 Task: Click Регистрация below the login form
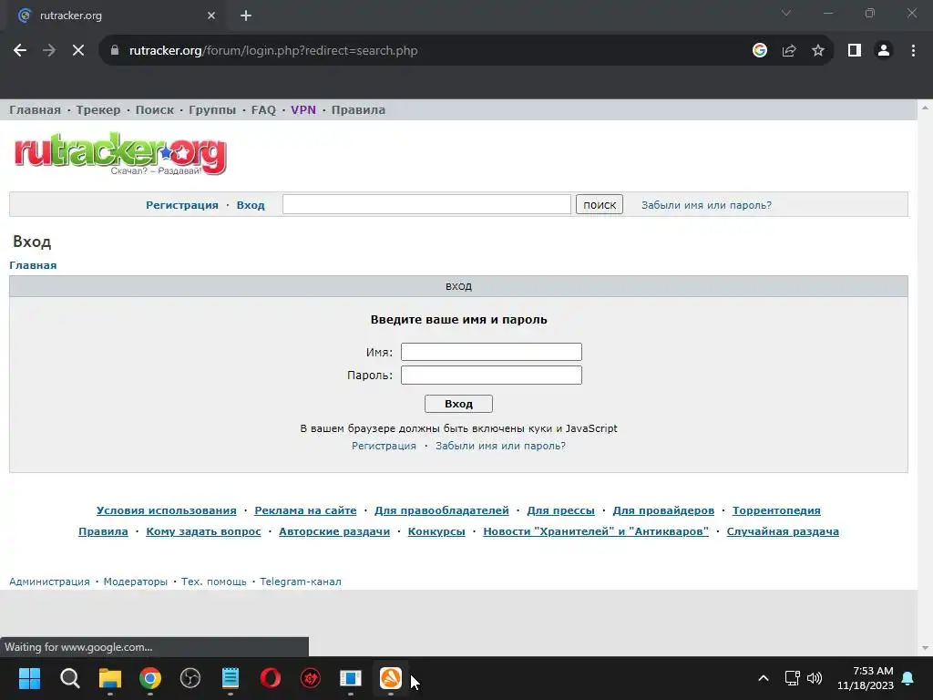[384, 446]
